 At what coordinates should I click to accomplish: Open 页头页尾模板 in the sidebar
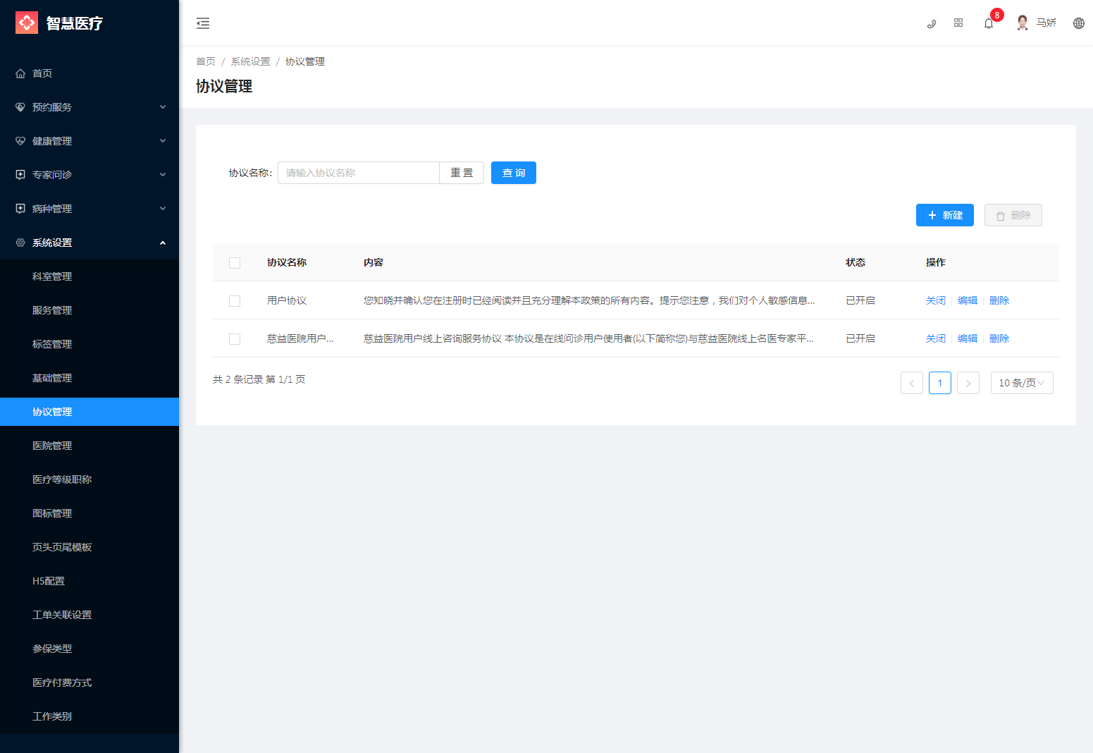[x=89, y=547]
